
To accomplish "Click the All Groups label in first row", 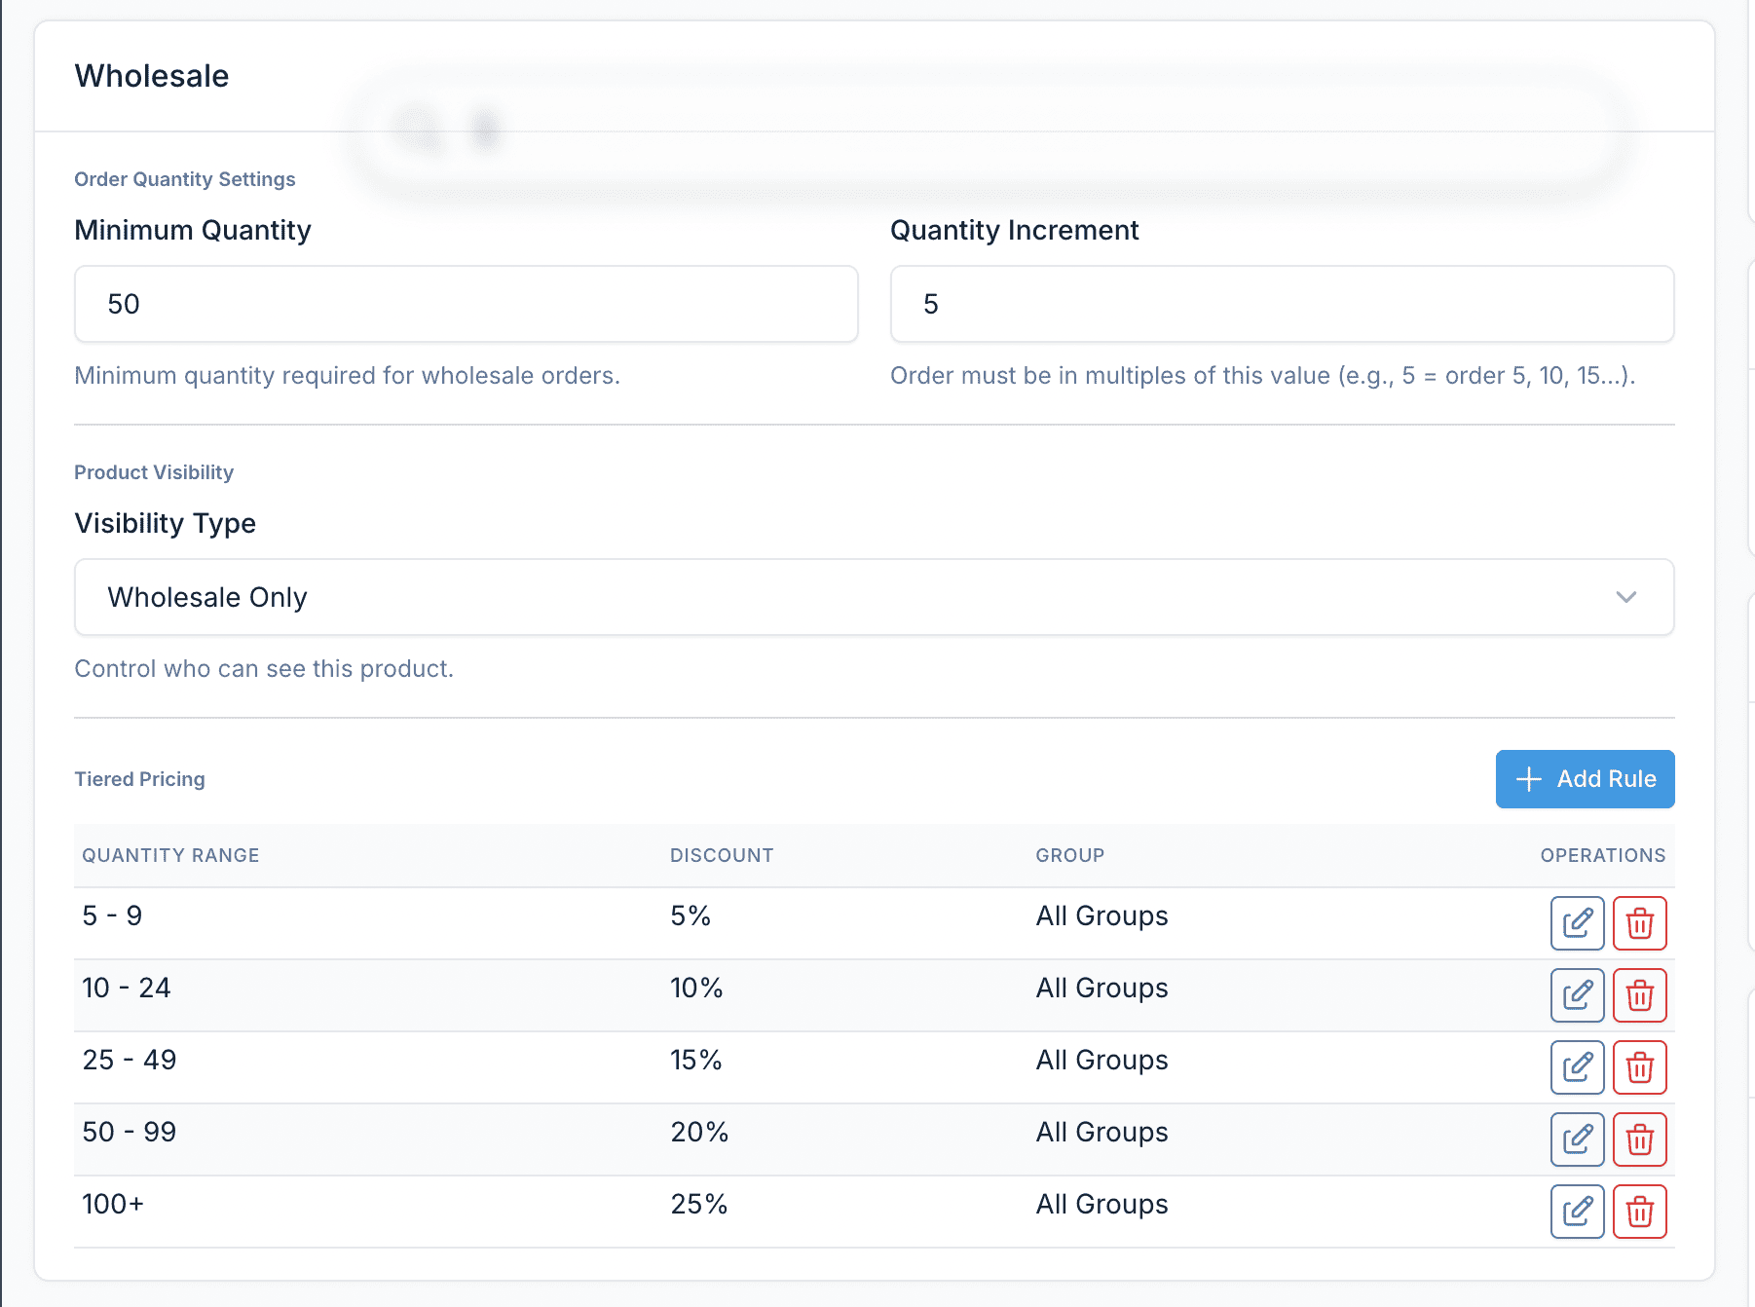I will click(1101, 915).
